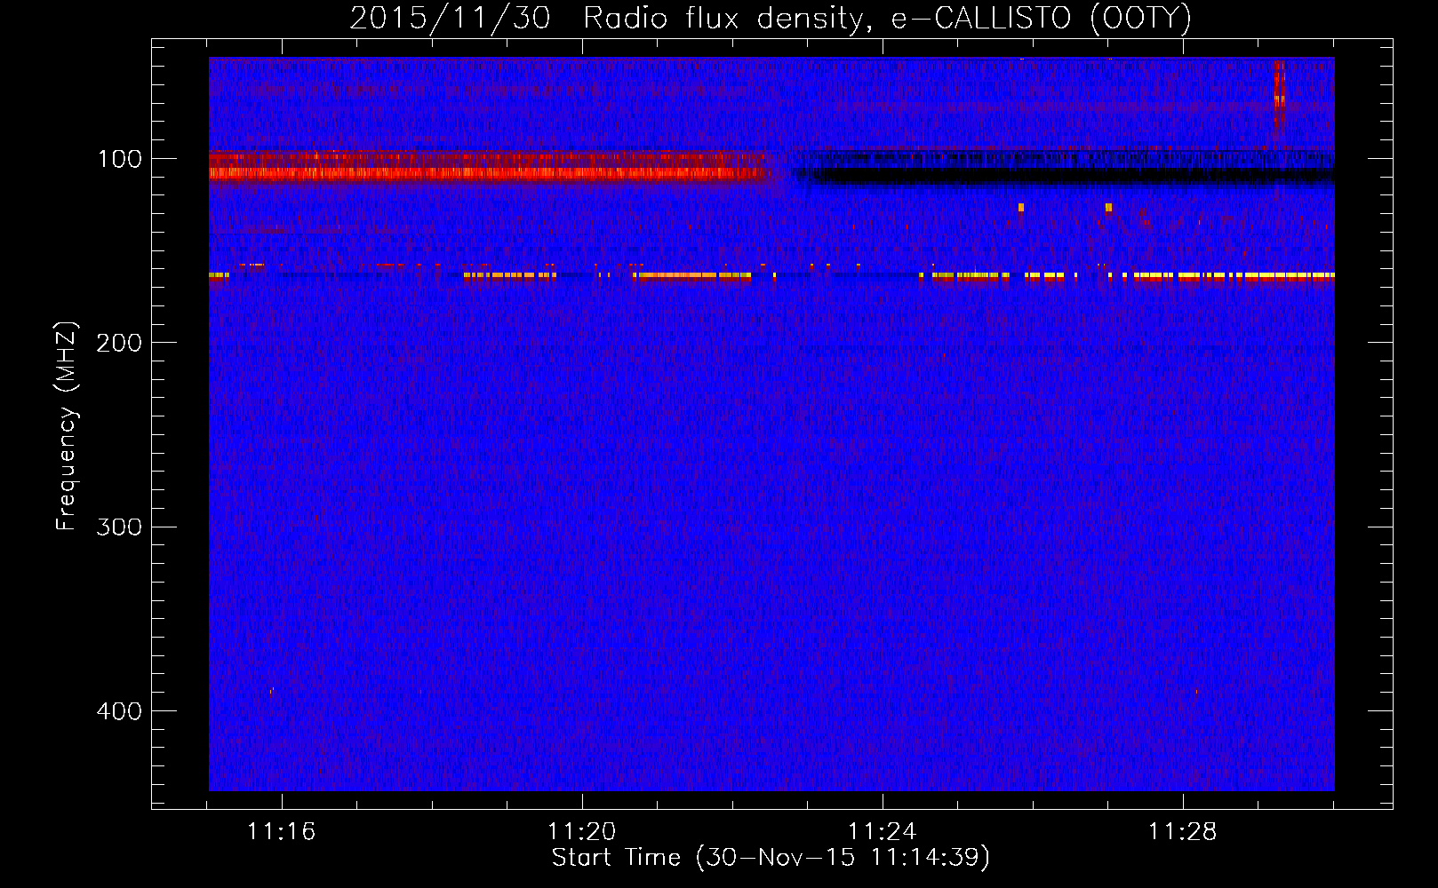The height and width of the screenshot is (888, 1438).
Task: Click the 11:28 time tick label
Action: (x=1183, y=832)
